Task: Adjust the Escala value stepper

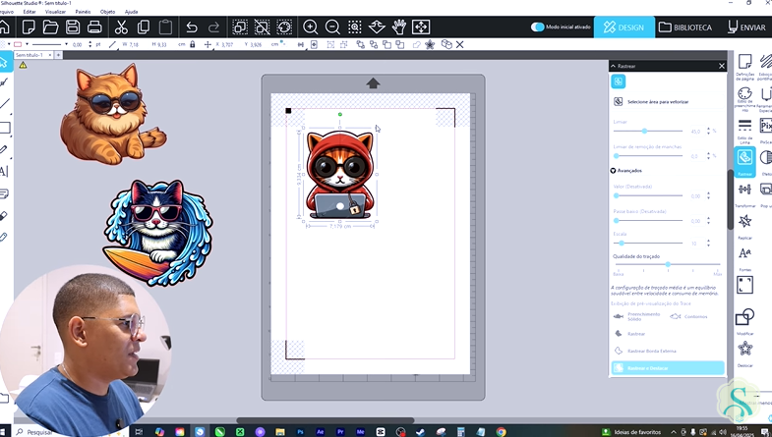Action: tap(708, 244)
